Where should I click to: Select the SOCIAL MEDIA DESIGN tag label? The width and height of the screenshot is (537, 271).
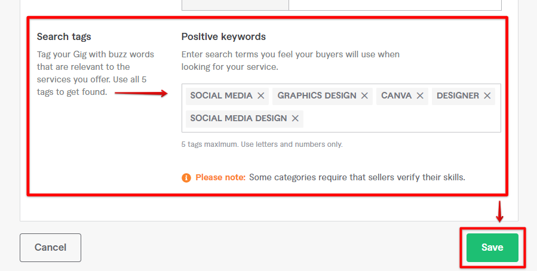coord(238,119)
